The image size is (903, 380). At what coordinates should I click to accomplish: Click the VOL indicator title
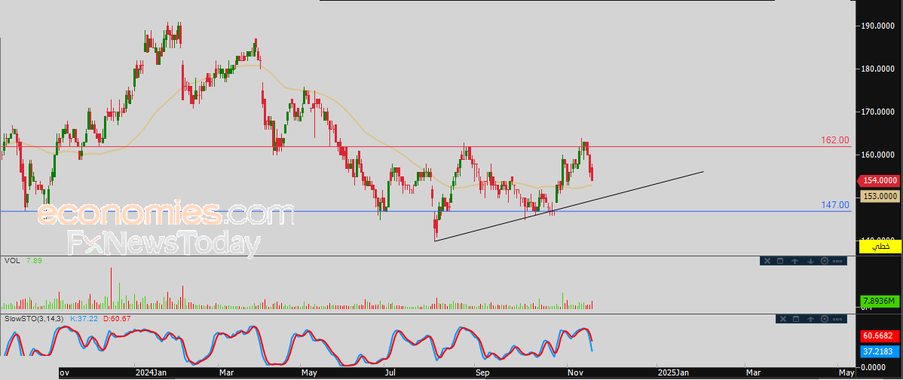[x=11, y=261]
